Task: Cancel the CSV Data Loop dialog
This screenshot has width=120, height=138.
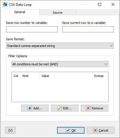Action: [x=101, y=130]
